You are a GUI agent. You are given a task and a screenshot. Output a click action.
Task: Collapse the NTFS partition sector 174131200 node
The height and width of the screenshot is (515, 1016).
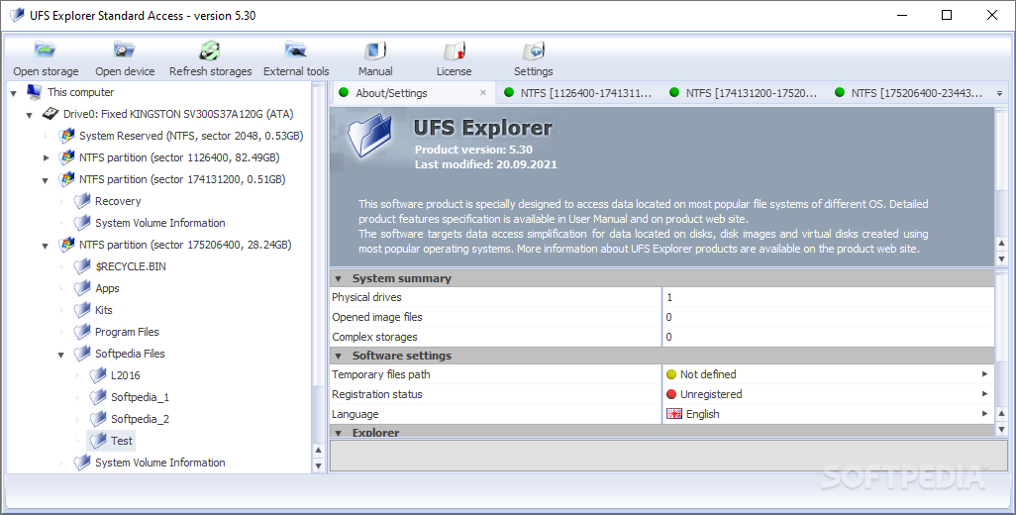[45, 180]
